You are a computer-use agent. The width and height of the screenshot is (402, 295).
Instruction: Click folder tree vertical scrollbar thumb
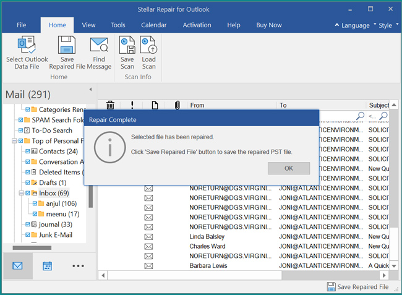tap(90, 197)
